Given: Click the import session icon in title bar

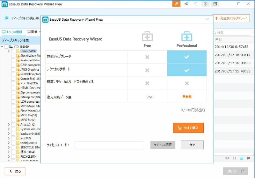Looking at the screenshot, I should 196,4.
